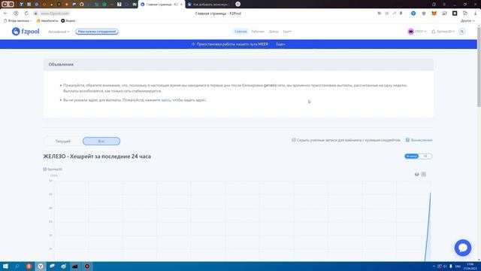This screenshot has width=481, height=271.
Task: Click the Yandex account icon beside the back arrow
Action: pyautogui.click(x=16, y=14)
